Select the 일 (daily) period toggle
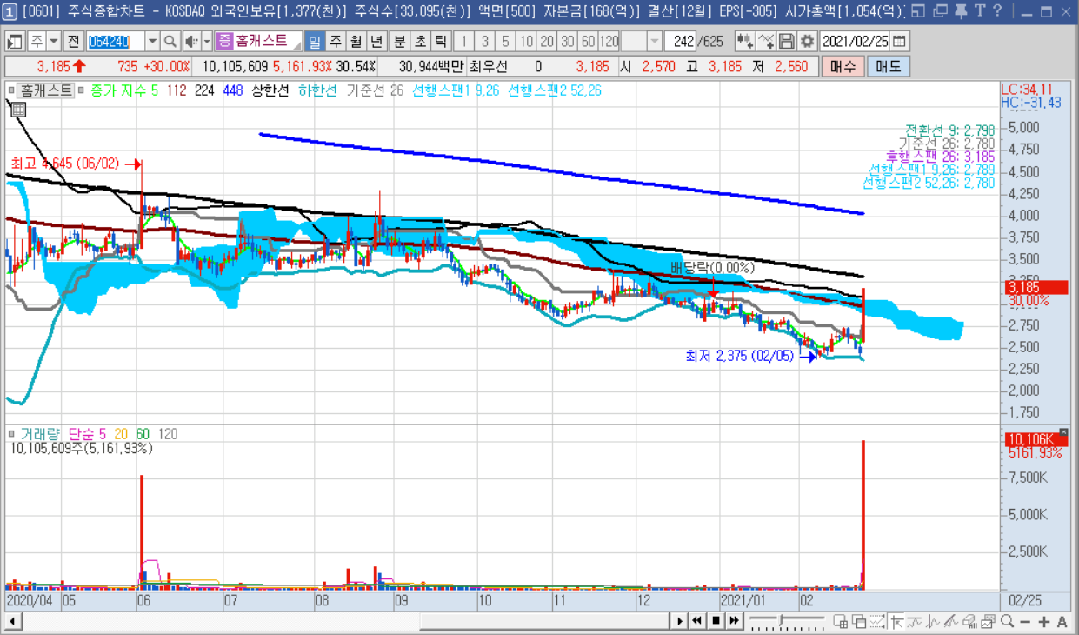 point(315,42)
